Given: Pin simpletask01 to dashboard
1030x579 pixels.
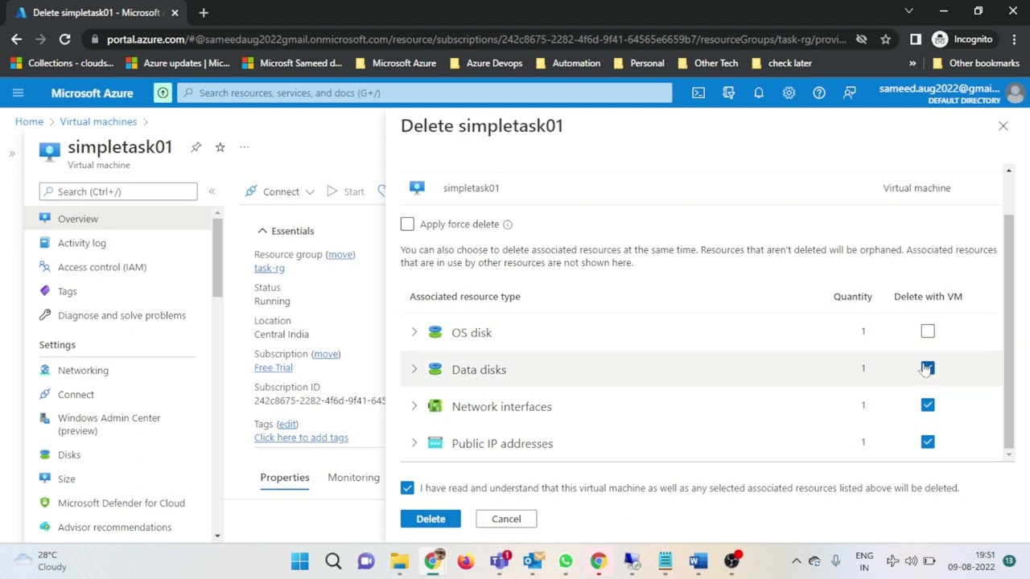Looking at the screenshot, I should [196, 147].
